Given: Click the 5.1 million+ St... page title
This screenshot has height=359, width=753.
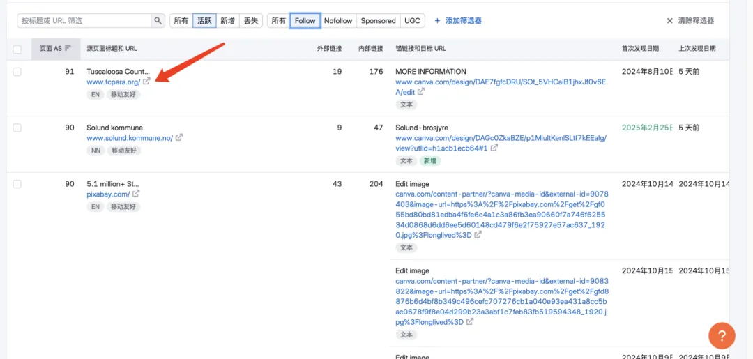Looking at the screenshot, I should [113, 184].
